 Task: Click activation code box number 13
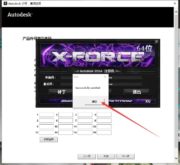(x=47, y=132)
